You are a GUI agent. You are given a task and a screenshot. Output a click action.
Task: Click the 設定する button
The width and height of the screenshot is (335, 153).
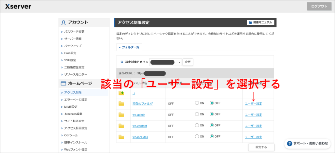[261, 147]
